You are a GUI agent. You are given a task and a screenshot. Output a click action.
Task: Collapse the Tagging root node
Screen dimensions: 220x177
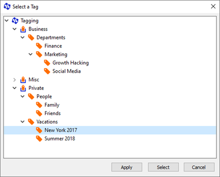coord(7,21)
